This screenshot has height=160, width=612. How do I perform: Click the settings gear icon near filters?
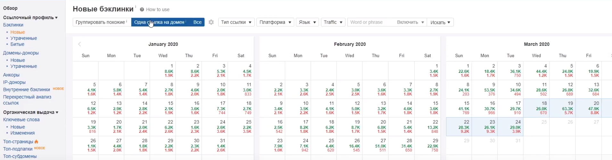click(211, 22)
